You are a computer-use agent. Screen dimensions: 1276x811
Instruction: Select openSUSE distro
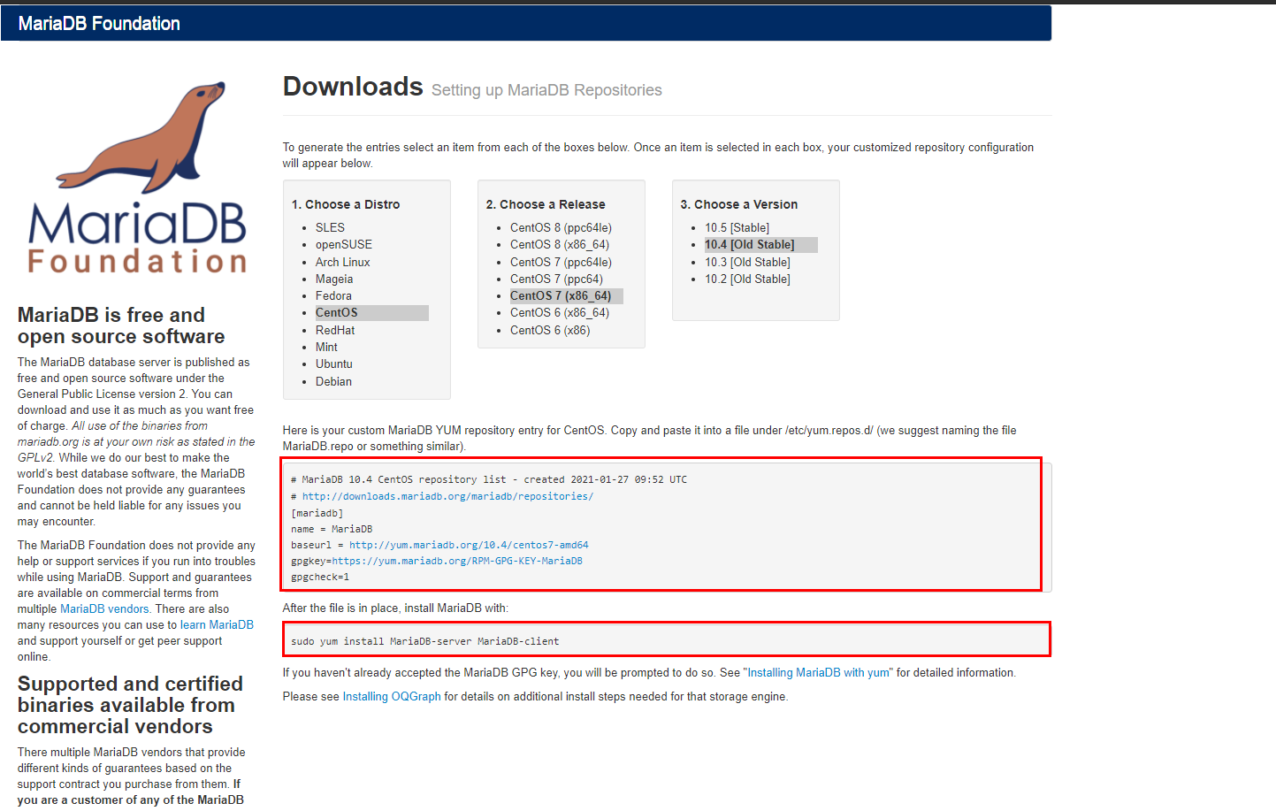(344, 244)
